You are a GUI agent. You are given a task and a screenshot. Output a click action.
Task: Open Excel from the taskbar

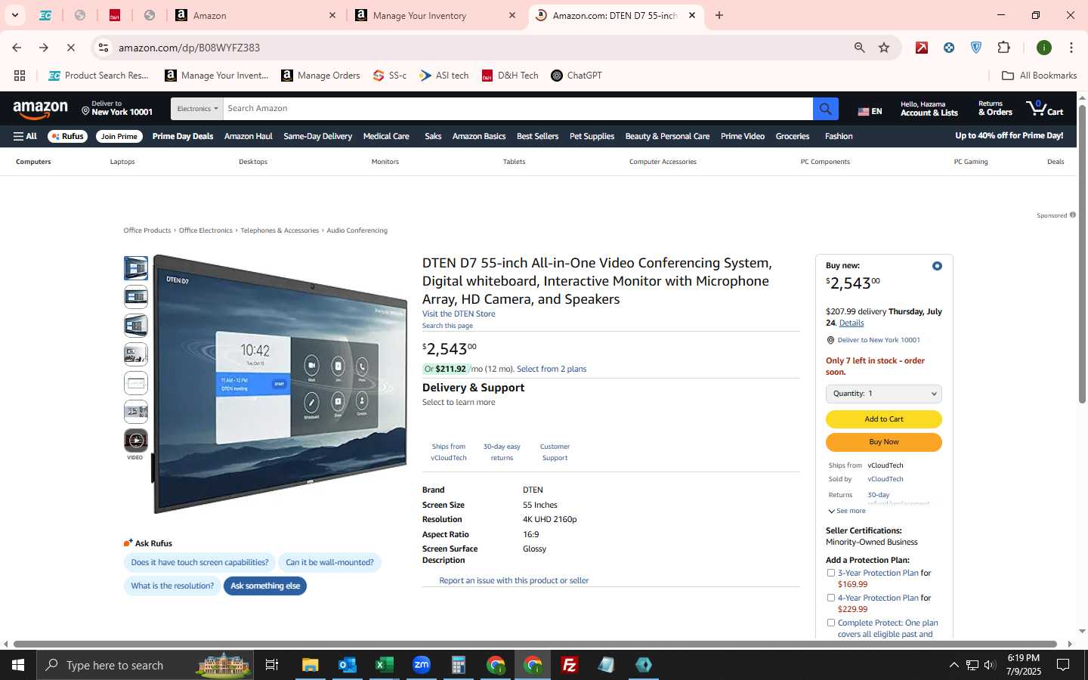pyautogui.click(x=385, y=665)
